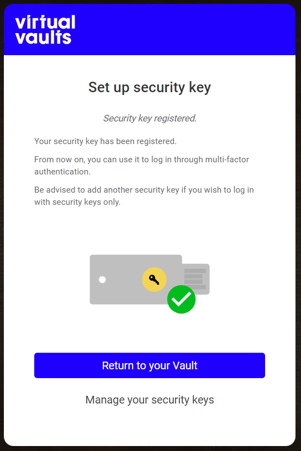The height and width of the screenshot is (451, 301).
Task: Click the italic "Security key registered." status
Action: pos(150,118)
